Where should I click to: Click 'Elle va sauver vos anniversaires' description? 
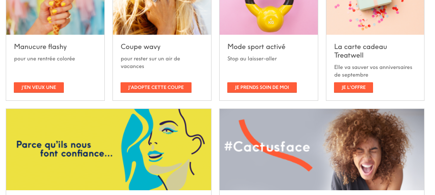coord(373,68)
